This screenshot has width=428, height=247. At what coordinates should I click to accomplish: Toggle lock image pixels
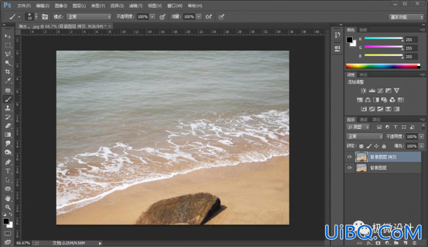[x=369, y=147]
